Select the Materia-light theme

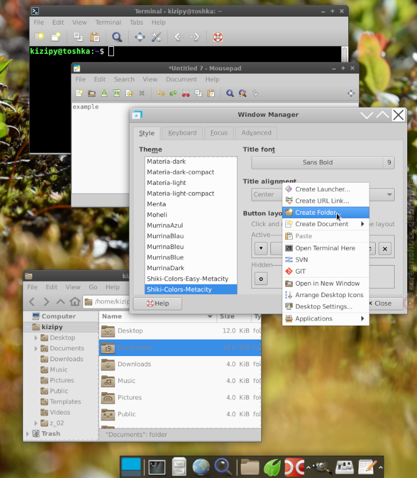(191, 183)
